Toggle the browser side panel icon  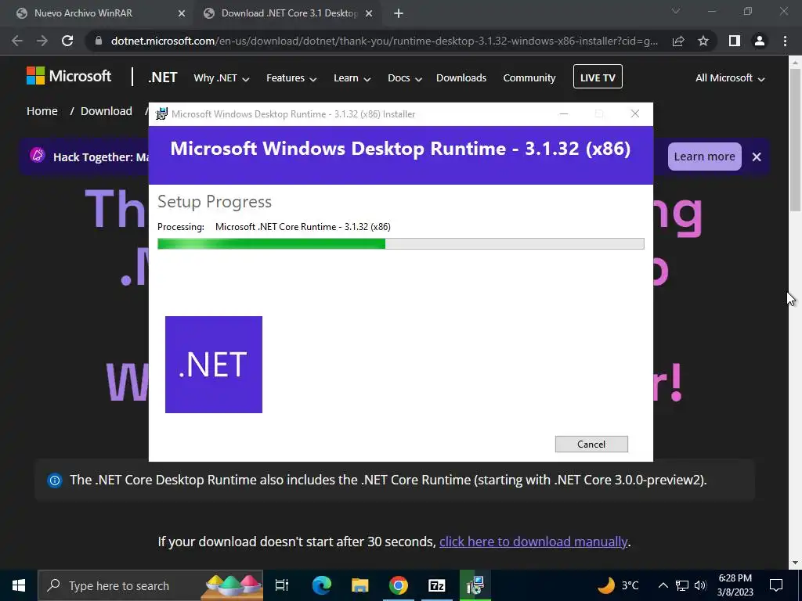[x=735, y=41]
